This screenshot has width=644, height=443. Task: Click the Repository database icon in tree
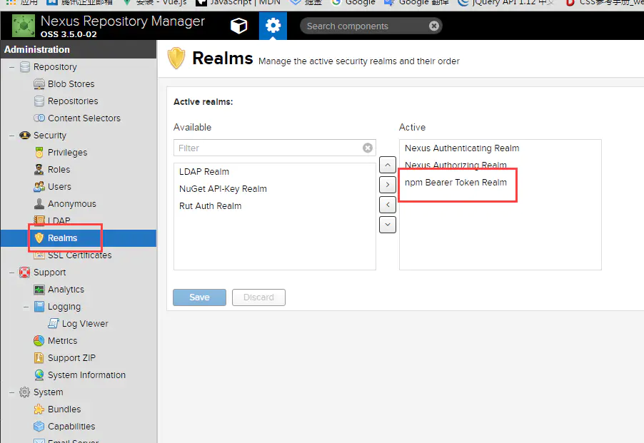pyautogui.click(x=25, y=67)
